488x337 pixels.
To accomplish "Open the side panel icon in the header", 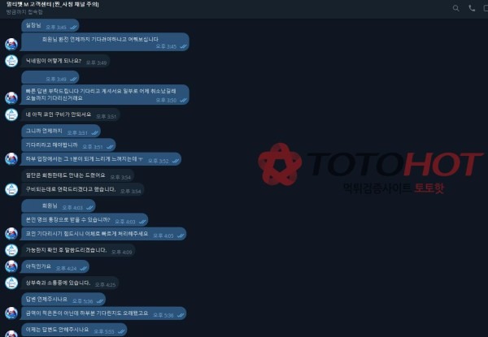I will [x=486, y=8].
